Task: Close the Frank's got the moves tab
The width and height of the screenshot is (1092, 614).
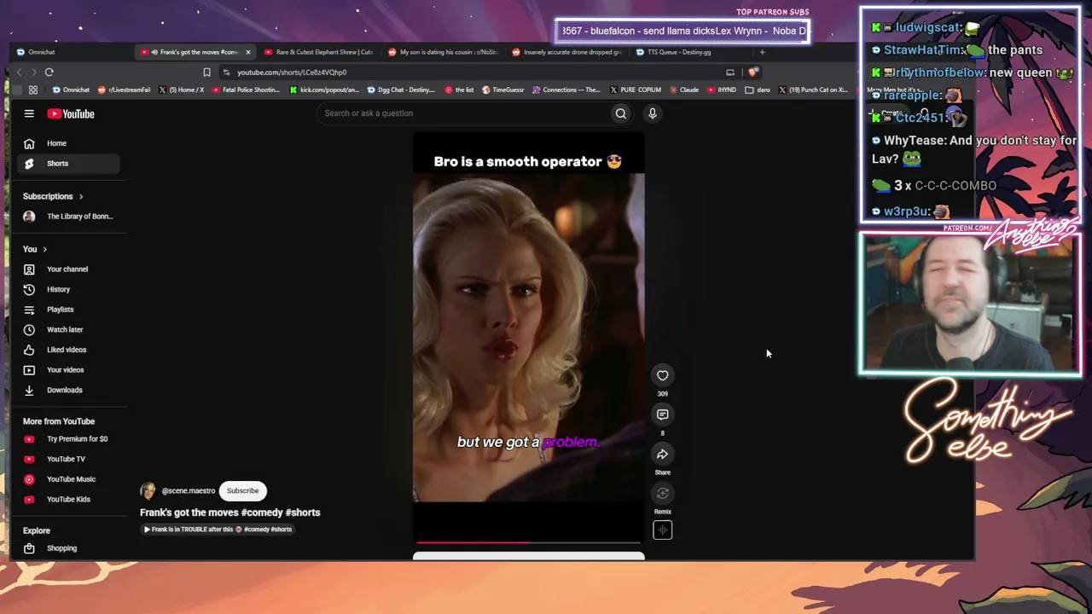Action: click(x=248, y=52)
